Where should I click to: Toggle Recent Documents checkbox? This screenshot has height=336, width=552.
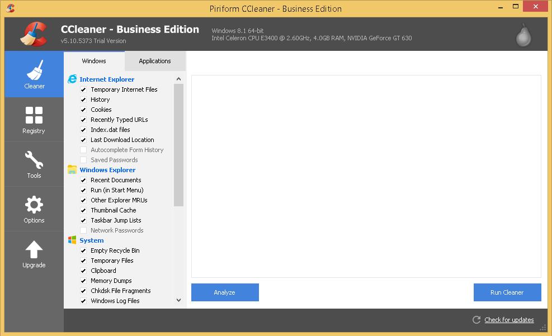coord(83,180)
